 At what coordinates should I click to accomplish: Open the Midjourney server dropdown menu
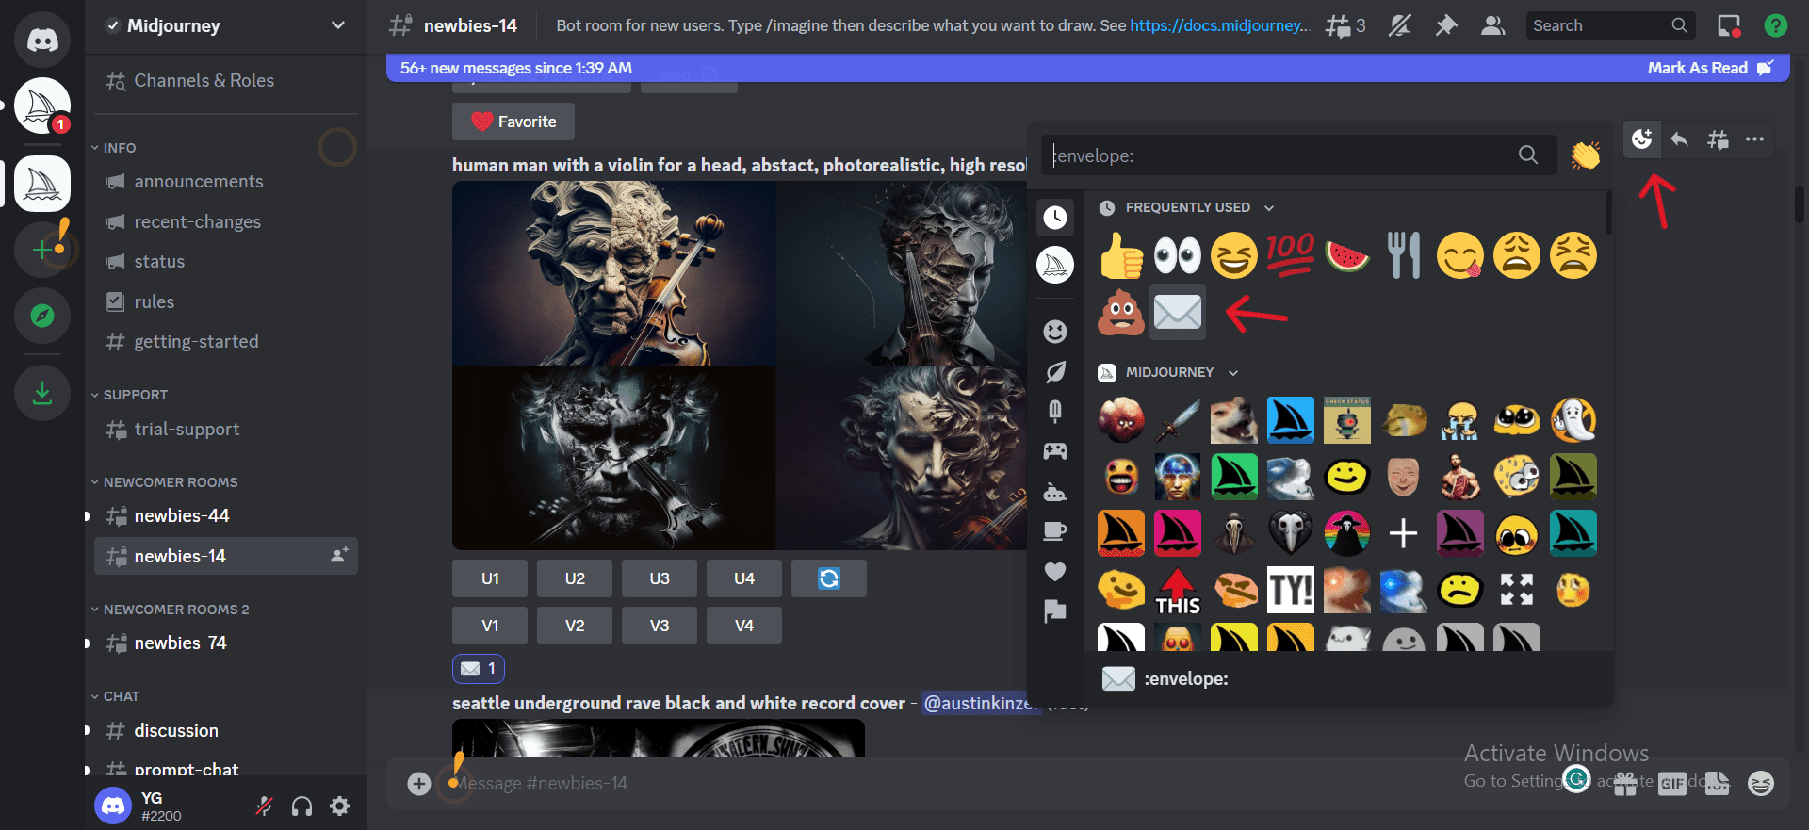[337, 25]
